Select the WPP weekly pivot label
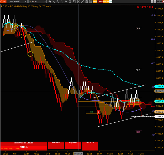The height and width of the screenshot is (155, 164). pos(135,98)
